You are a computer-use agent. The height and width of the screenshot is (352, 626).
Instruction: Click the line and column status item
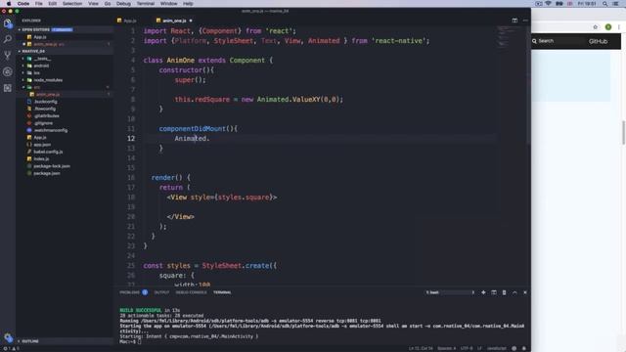point(421,348)
